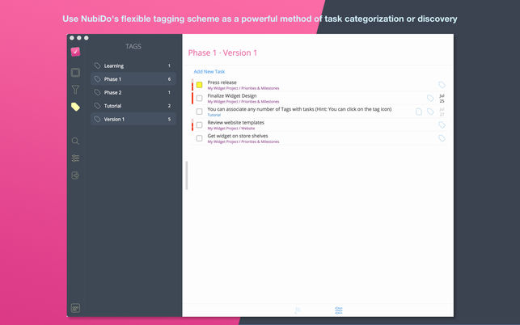Click the Add New Task link
Viewport: 520px width, 325px height.
(209, 71)
